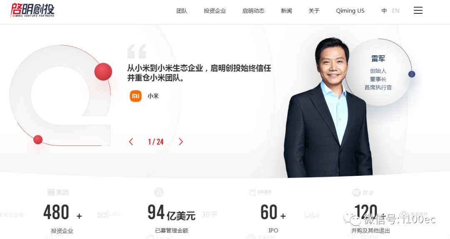Screen dimensions: 450x239
Task: Click the 60+ IPO statistic number
Action: pos(273,212)
